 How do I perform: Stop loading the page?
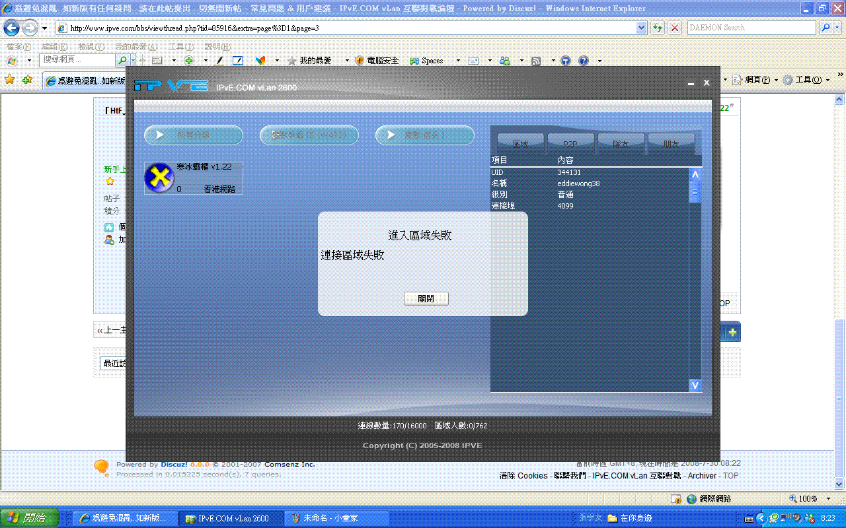coord(675,28)
